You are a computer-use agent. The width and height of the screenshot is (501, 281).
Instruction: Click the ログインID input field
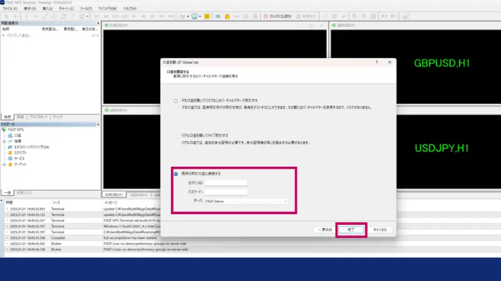click(x=225, y=182)
